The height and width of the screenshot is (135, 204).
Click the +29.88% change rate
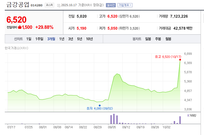point(44,27)
